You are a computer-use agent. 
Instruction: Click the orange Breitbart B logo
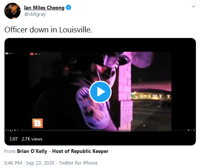(x=38, y=123)
